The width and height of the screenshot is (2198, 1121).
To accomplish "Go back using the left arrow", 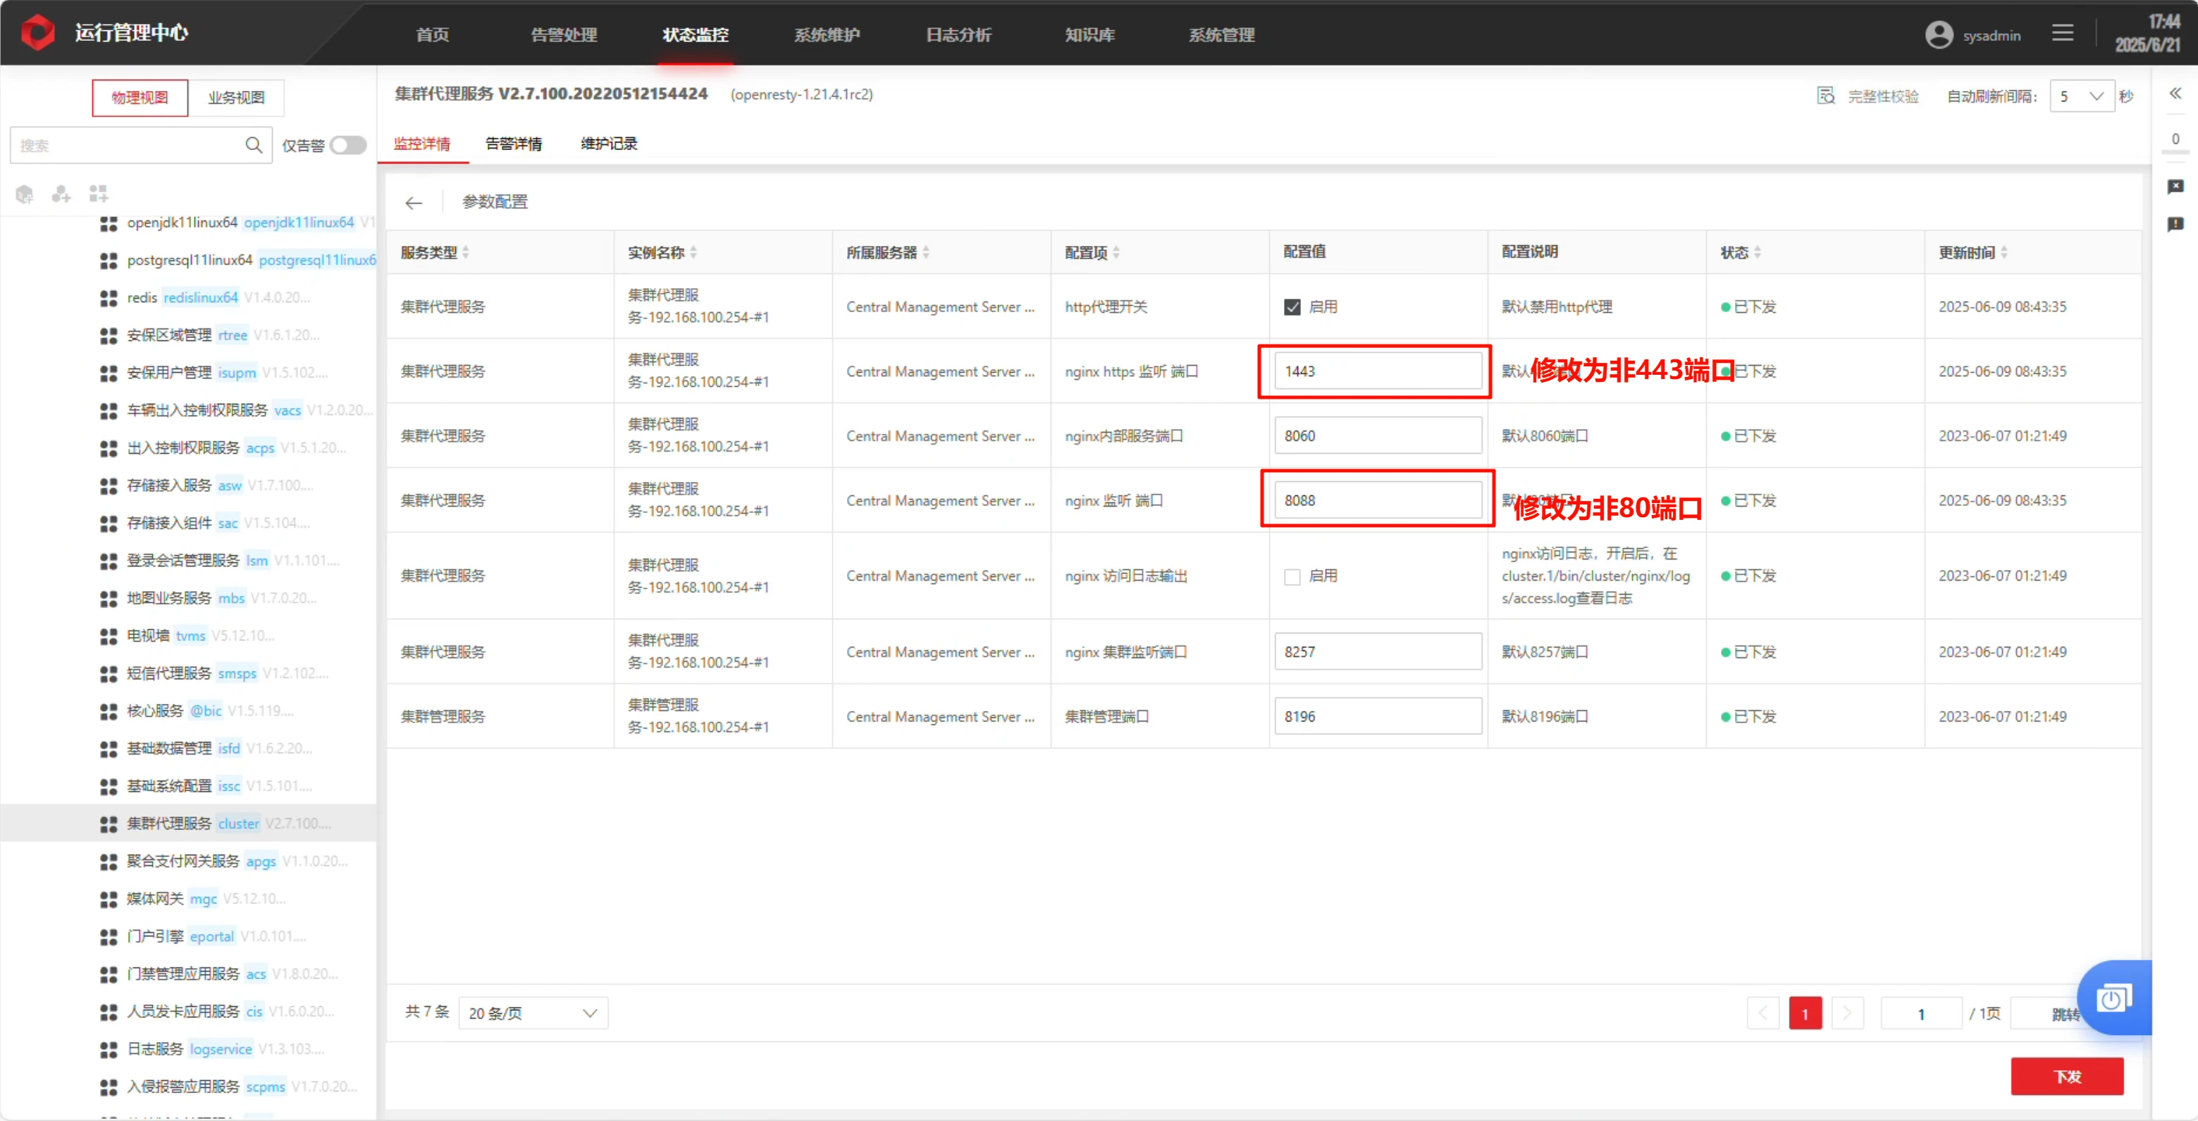I will click(x=414, y=202).
